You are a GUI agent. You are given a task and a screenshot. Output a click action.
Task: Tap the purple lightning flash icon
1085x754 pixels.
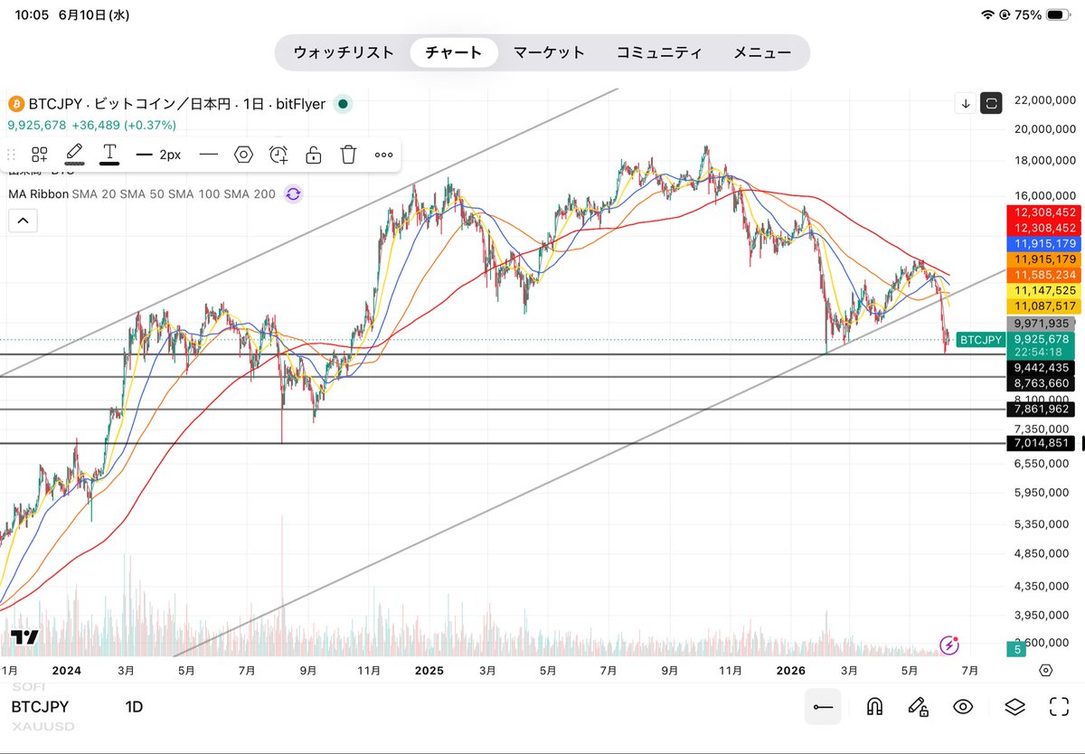pyautogui.click(x=948, y=645)
